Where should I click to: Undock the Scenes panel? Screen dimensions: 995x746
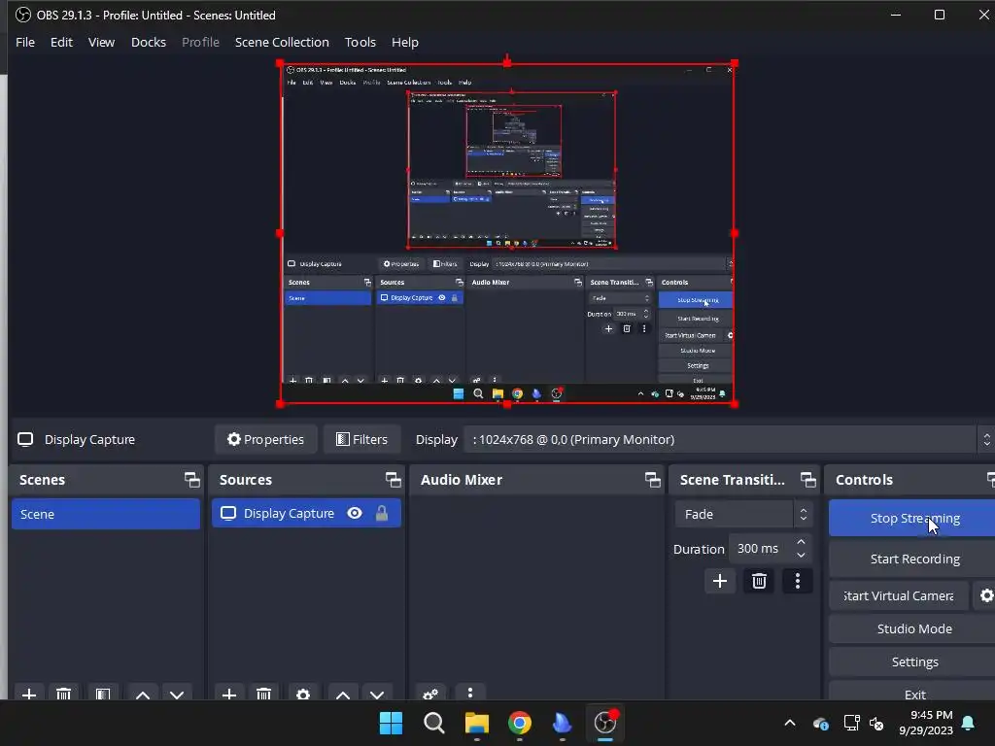[x=191, y=480]
